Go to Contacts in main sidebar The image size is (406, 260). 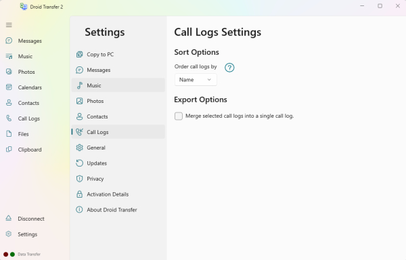click(x=28, y=103)
